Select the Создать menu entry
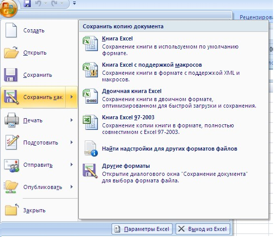274x237 pixels. 39,30
